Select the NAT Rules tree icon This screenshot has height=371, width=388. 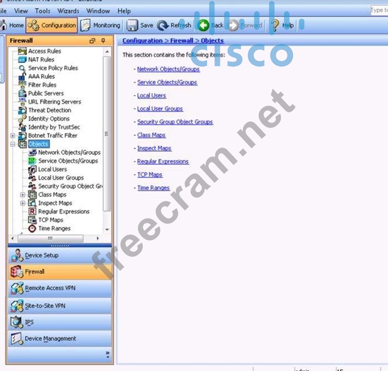coord(22,60)
